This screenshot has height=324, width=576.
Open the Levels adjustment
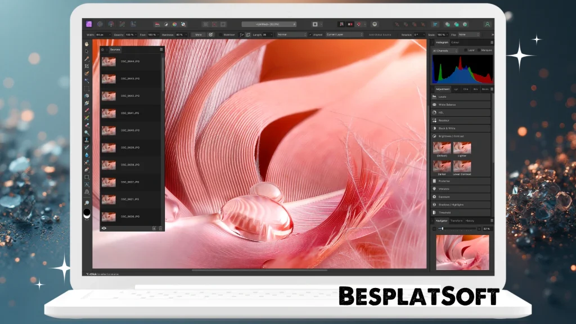pyautogui.click(x=456, y=96)
